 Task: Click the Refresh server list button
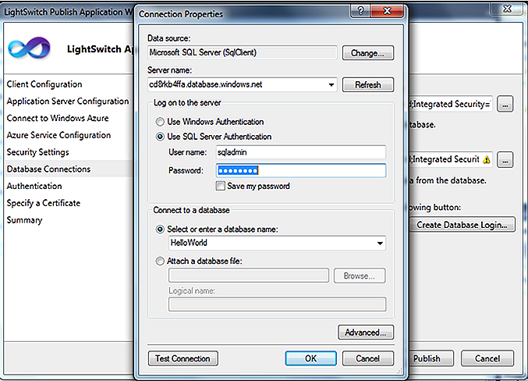click(367, 84)
